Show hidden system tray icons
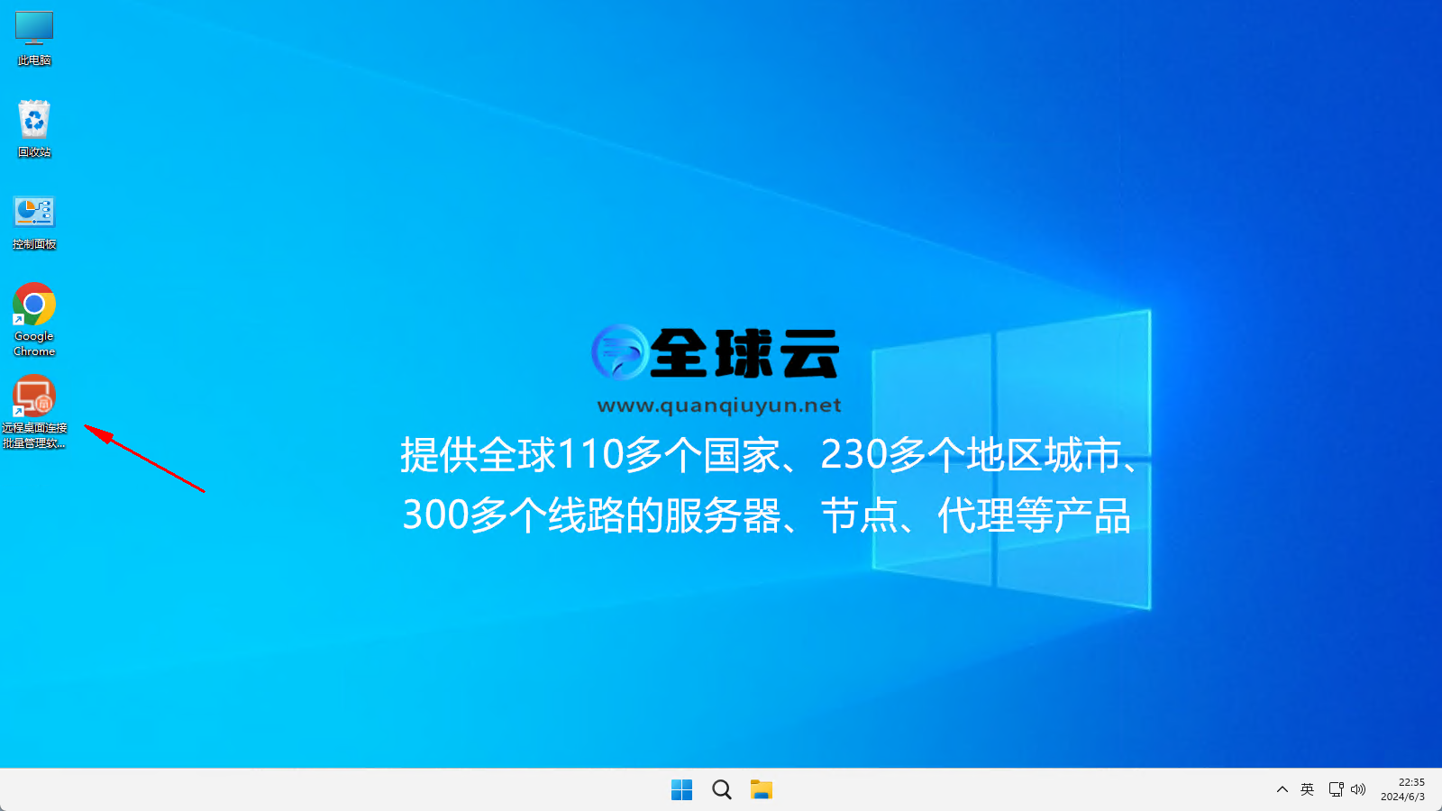 point(1282,789)
